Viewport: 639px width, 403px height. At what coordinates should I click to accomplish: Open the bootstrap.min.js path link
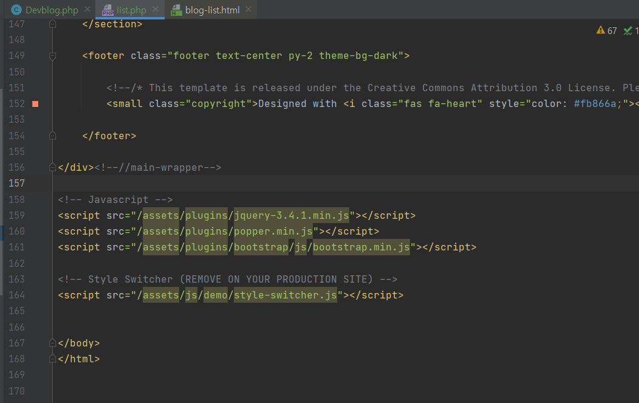[x=361, y=247]
